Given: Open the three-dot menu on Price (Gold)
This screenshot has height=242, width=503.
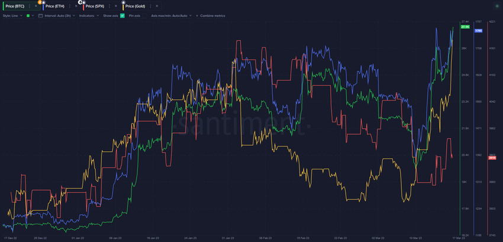Looking at the screenshot, I should [x=149, y=6].
